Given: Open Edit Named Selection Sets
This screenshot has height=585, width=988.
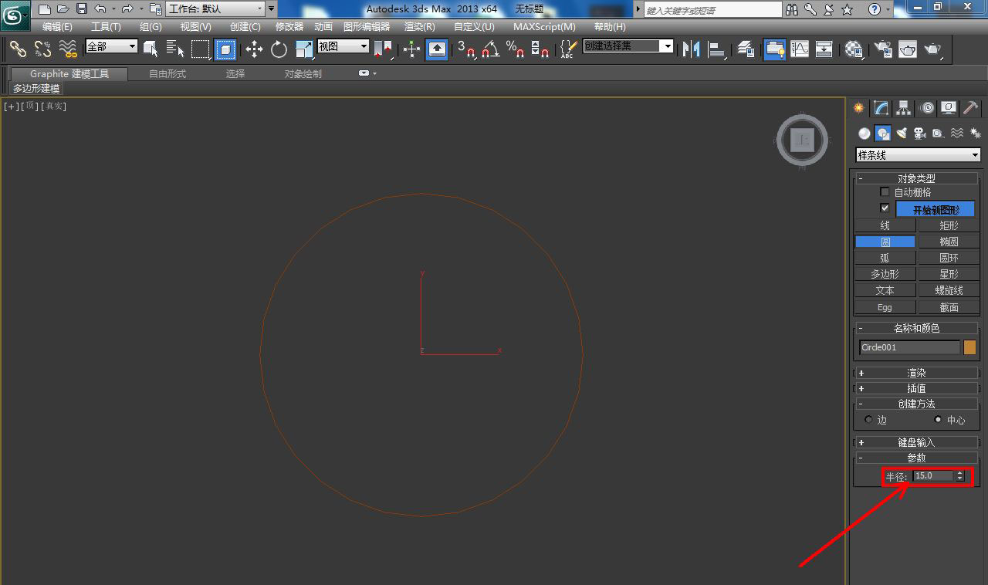Looking at the screenshot, I should (567, 49).
